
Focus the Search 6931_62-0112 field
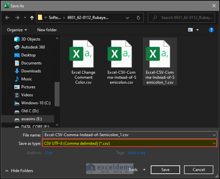pos(181,18)
